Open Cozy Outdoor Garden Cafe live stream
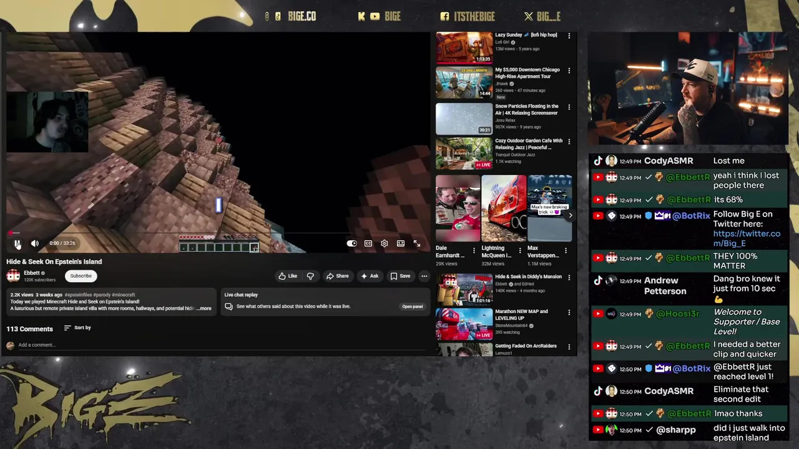799x449 pixels. pyautogui.click(x=464, y=153)
